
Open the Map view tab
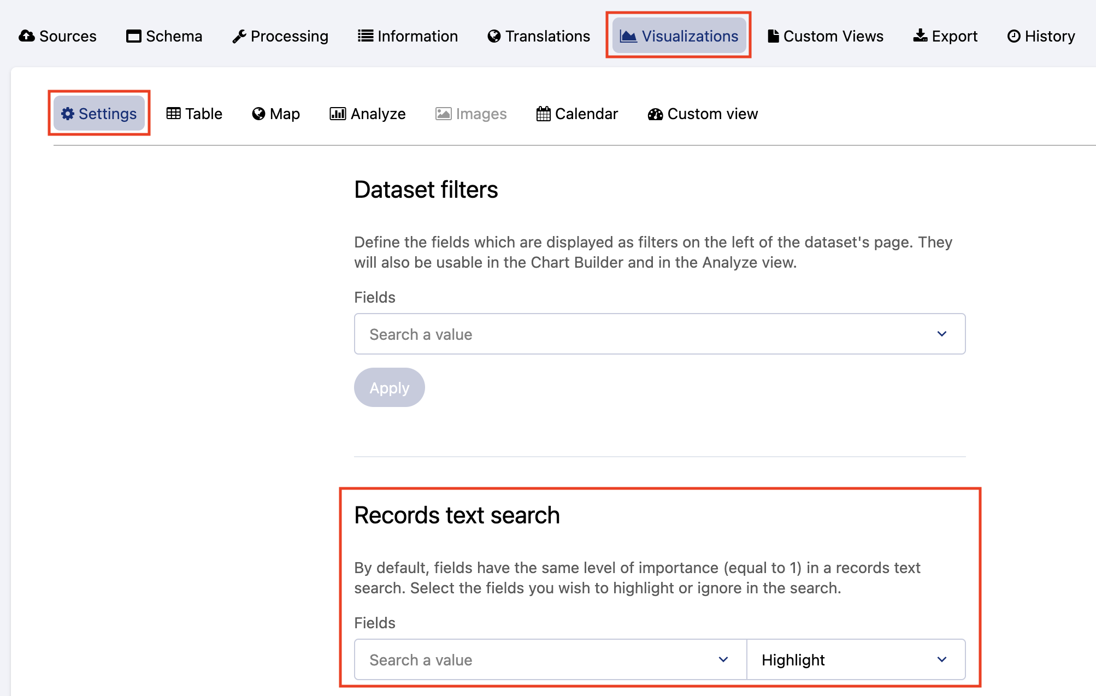pos(276,114)
